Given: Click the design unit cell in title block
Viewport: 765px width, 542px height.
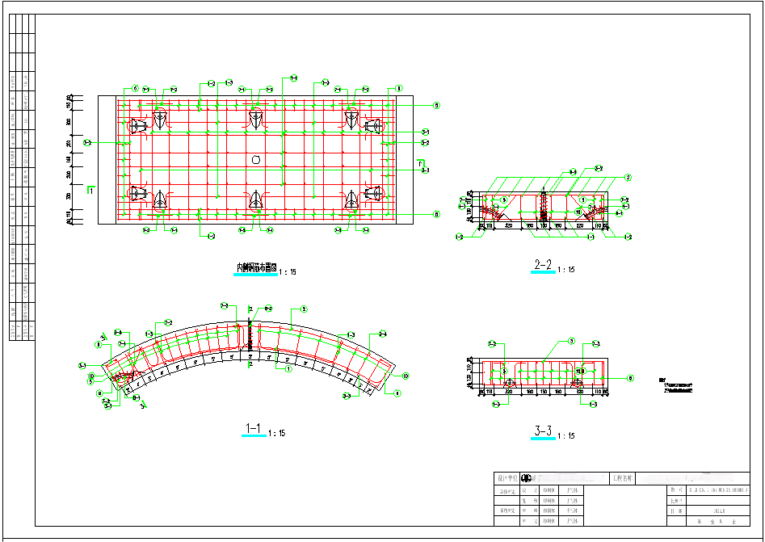Looking at the screenshot, I should point(506,478).
